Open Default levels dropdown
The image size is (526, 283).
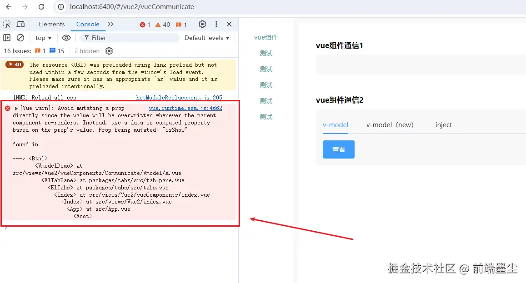207,38
